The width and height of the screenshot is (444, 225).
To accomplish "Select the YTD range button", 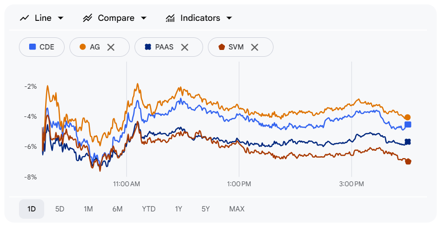I will click(x=149, y=209).
